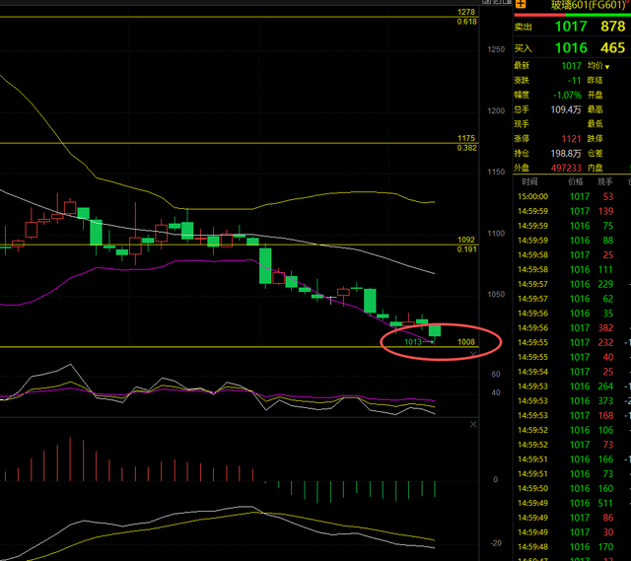Select the tick row with volume 264
The height and width of the screenshot is (561, 631).
(x=572, y=386)
